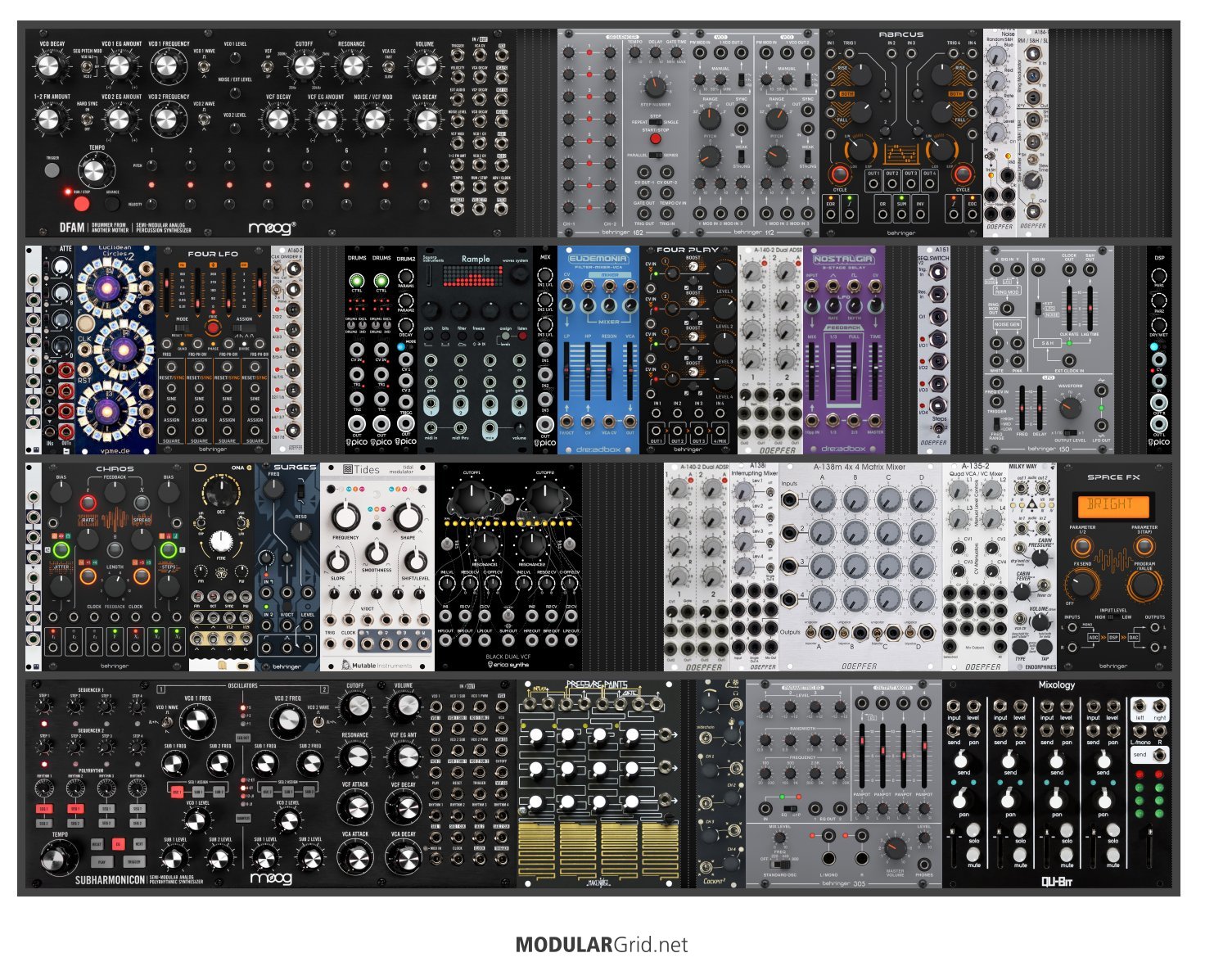Click the Mixology module title
The height and width of the screenshot is (962, 1205).
[x=1056, y=685]
